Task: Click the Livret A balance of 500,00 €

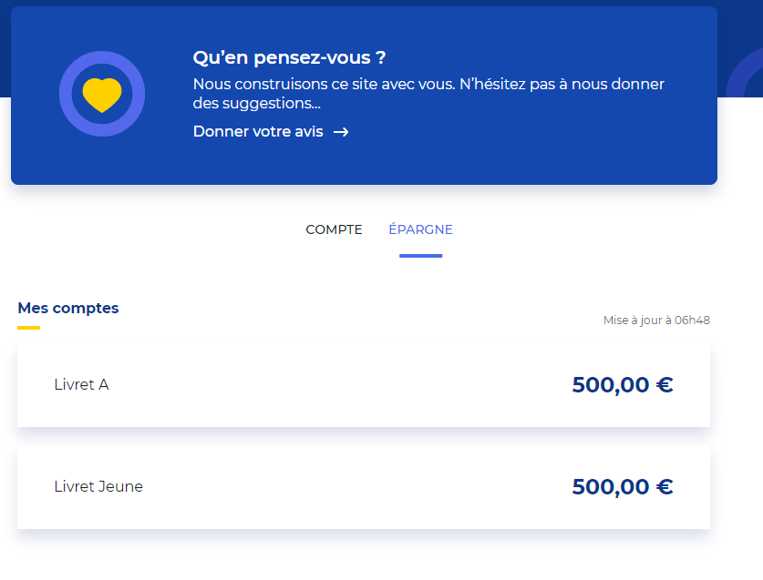Action: [x=623, y=385]
